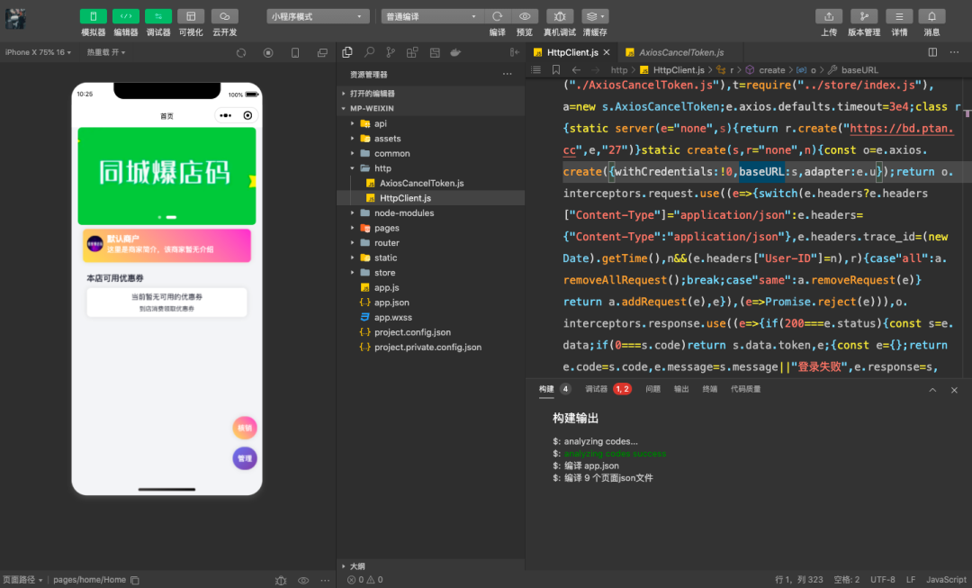Toggle the simulator panel button
Viewport: 972px width, 588px height.
[x=93, y=17]
